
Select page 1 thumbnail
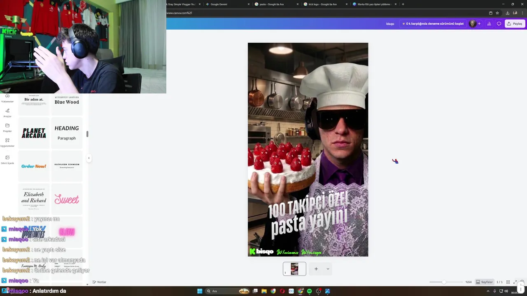[x=294, y=269]
